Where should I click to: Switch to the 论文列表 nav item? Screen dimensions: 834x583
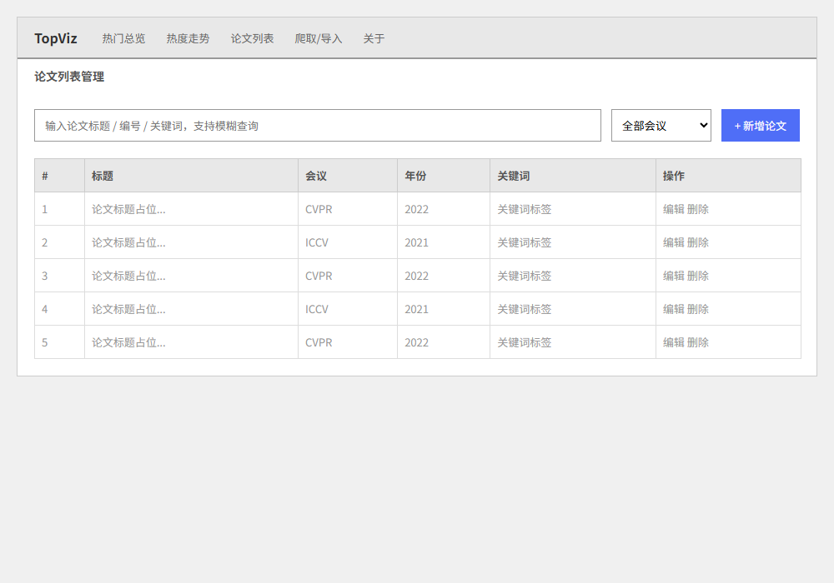coord(252,39)
